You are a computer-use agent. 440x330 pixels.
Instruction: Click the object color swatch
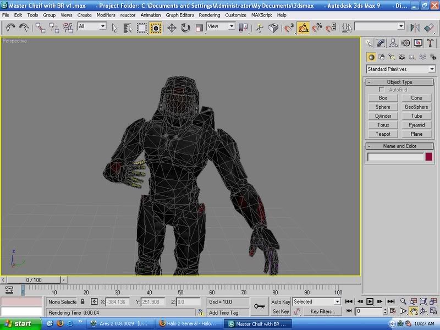coord(429,157)
